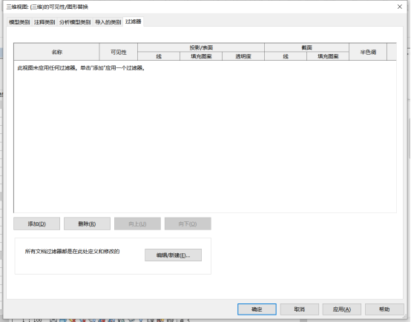Image resolution: width=411 pixels, height=322 pixels.
Task: Open help with 帮助 button
Action: (x=384, y=309)
